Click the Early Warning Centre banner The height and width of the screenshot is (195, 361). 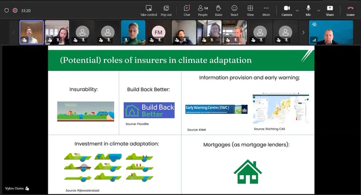pos(217,109)
